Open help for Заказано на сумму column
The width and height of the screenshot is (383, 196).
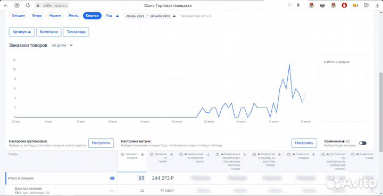[152, 154]
